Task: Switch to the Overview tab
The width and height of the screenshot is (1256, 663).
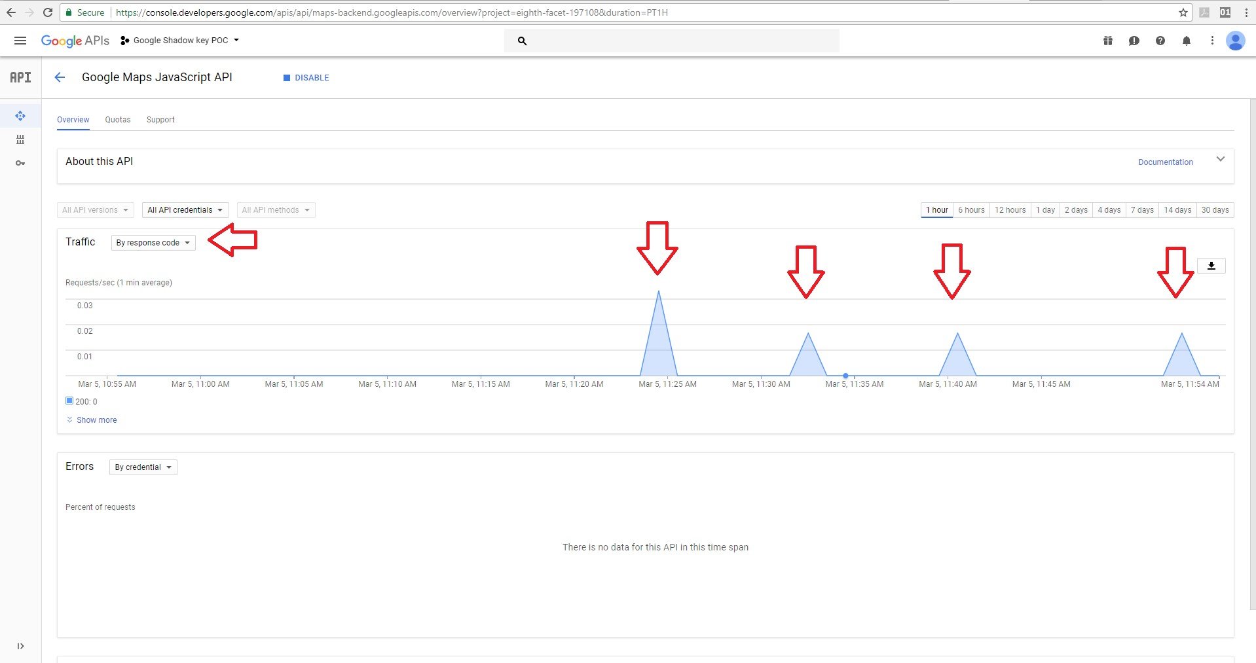Action: point(73,120)
